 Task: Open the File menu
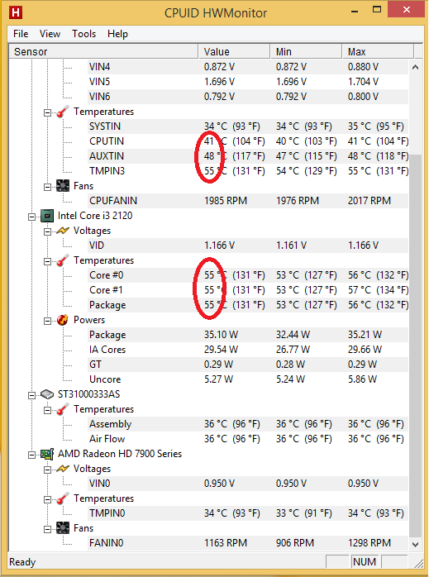coord(21,34)
